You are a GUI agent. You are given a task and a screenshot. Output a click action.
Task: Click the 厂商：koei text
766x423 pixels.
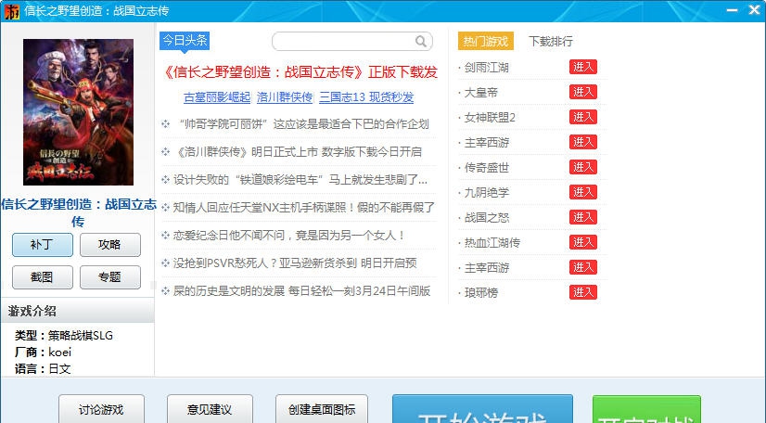(x=43, y=352)
